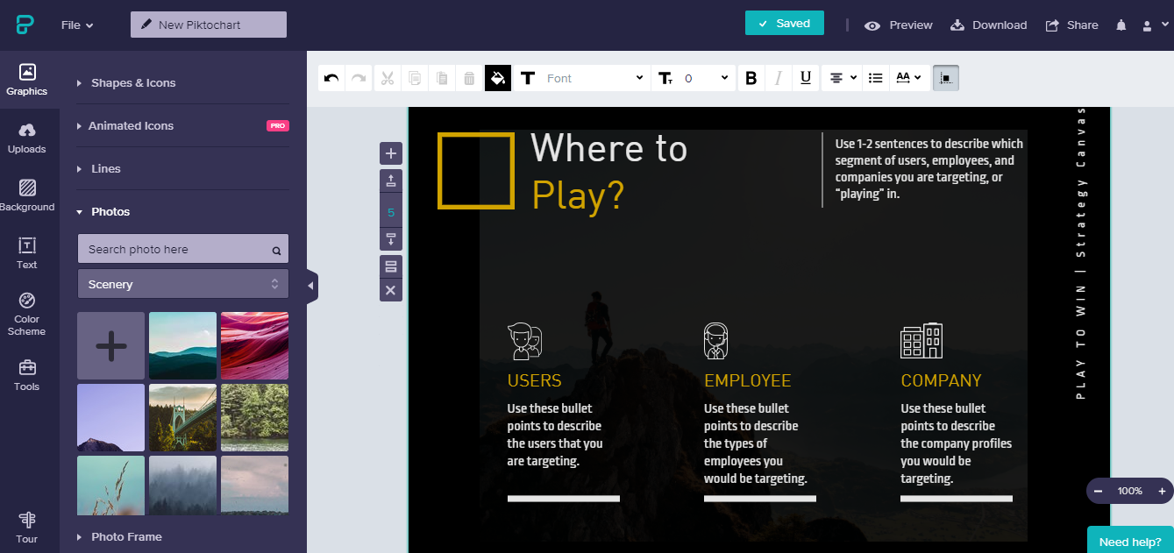
Task: Open the Uploads sidebar panel
Action: (27, 138)
